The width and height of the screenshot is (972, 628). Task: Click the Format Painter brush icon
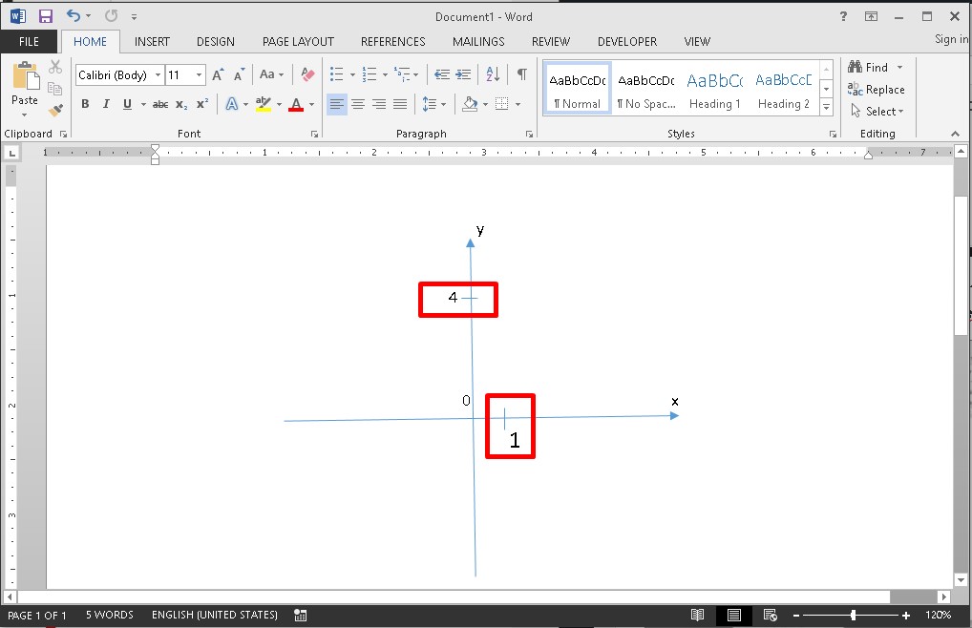(55, 111)
